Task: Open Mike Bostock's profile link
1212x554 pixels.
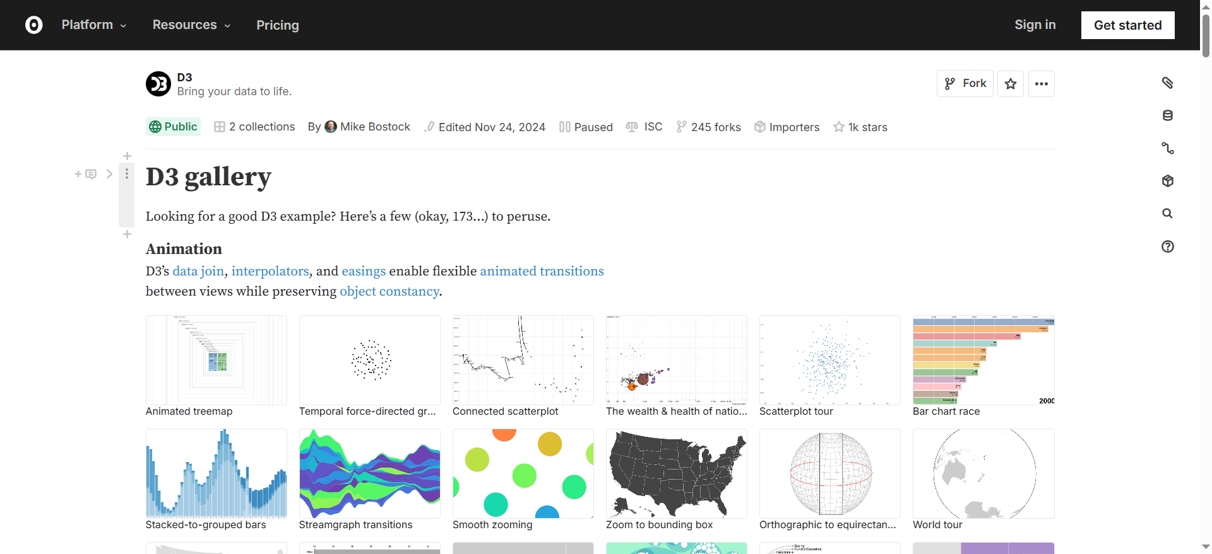Action: coord(375,127)
